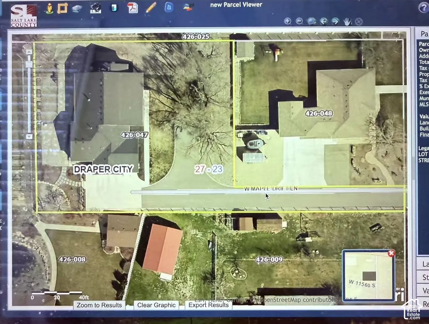
Task: Click the Salt Lake County logo
Action: pyautogui.click(x=23, y=15)
